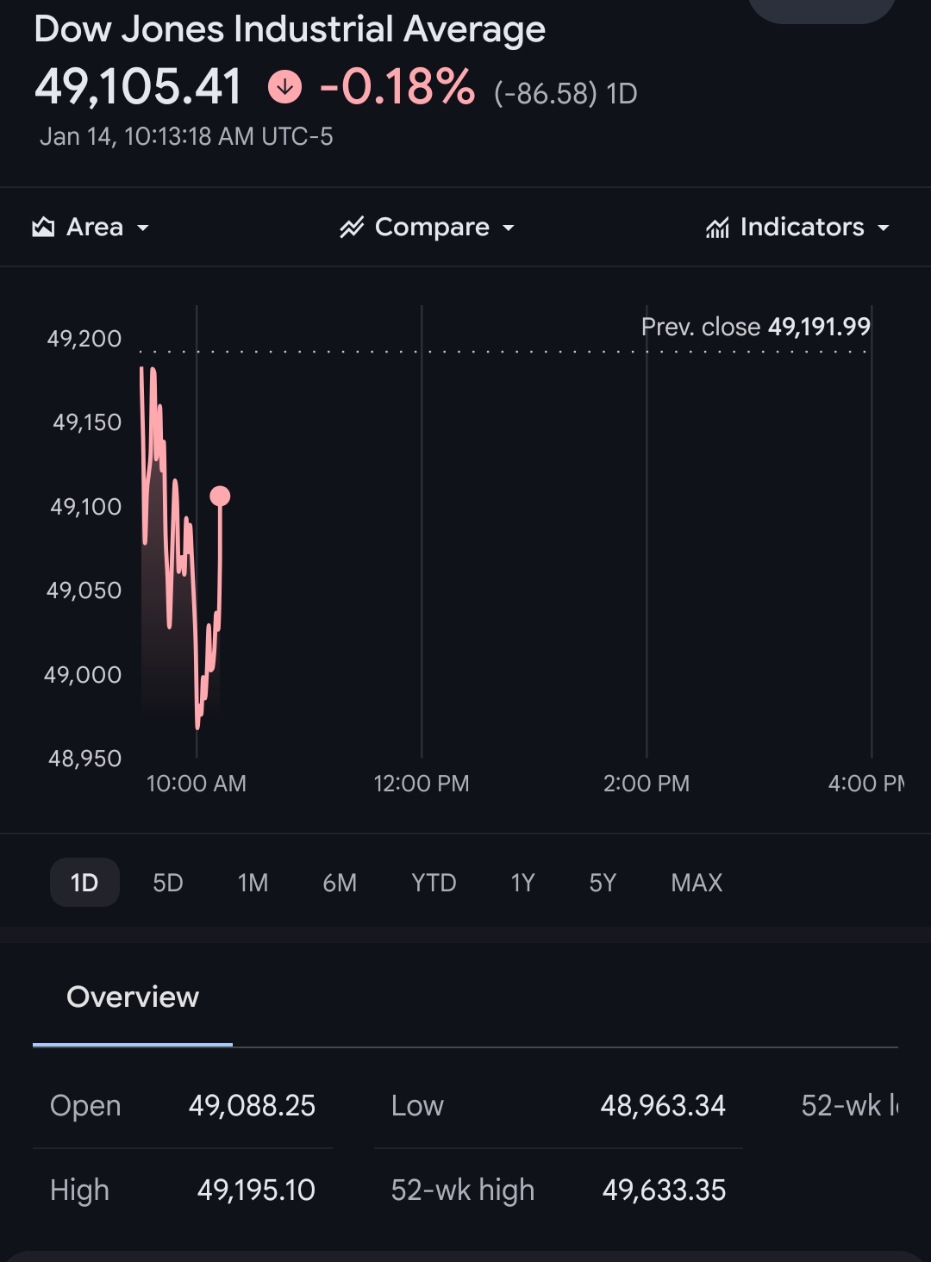Click the Area chart type icon
931x1262 pixels.
point(43,228)
